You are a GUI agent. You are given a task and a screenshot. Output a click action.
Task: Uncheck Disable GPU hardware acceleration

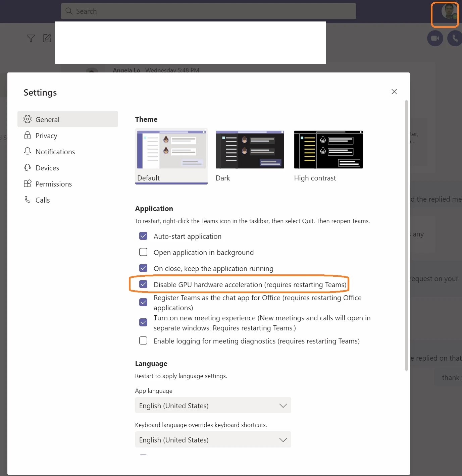143,284
